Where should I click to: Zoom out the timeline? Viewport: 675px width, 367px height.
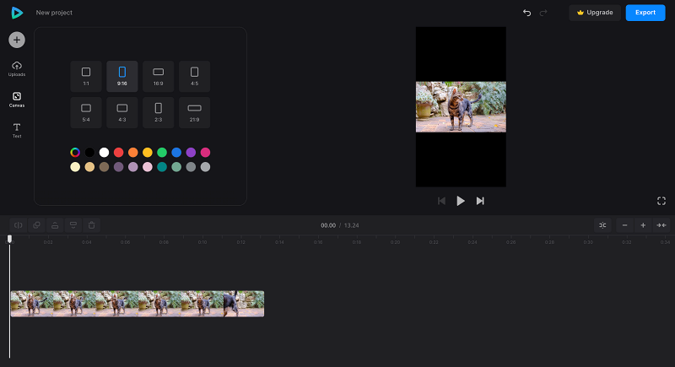tap(624, 225)
